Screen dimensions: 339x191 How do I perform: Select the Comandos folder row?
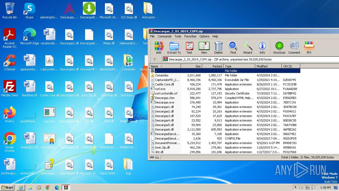tap(225, 75)
